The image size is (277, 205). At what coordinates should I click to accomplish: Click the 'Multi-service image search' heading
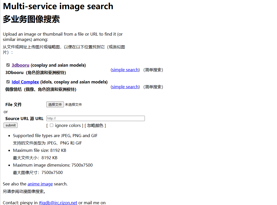click(58, 6)
